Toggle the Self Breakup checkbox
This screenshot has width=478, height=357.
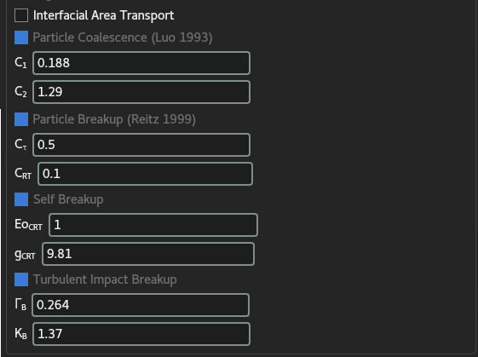pyautogui.click(x=21, y=199)
